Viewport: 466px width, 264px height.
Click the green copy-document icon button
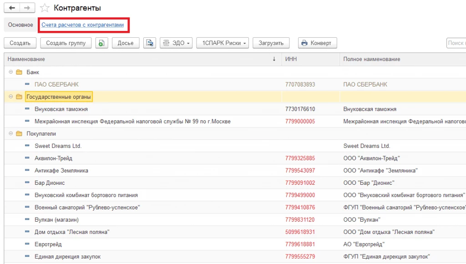click(x=101, y=43)
